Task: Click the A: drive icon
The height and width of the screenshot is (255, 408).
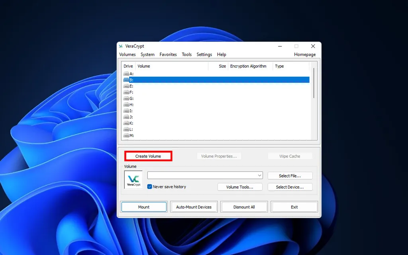Action: [126, 74]
